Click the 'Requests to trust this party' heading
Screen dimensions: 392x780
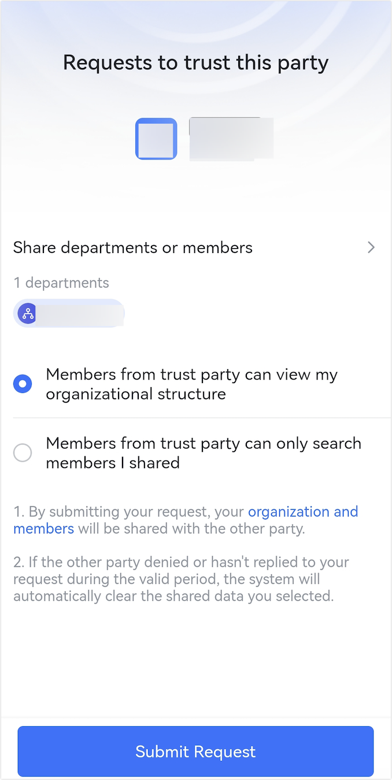(196, 62)
